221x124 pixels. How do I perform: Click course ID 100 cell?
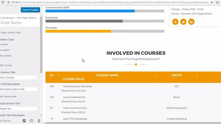51,86
